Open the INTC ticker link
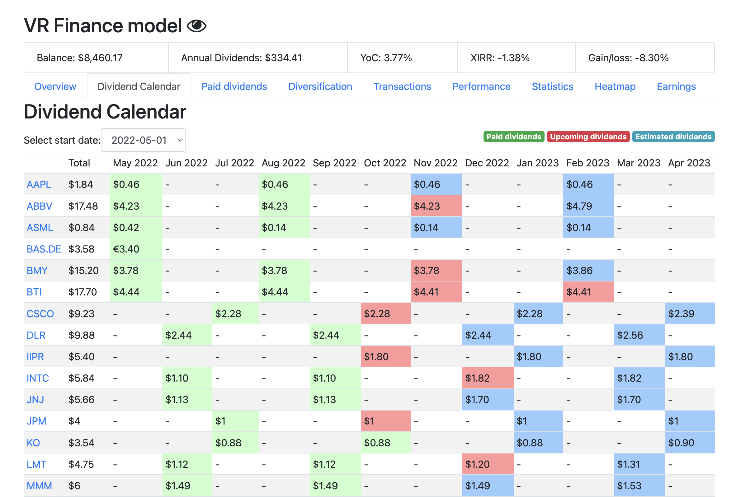Screen dimensions: 736x497 (38, 378)
